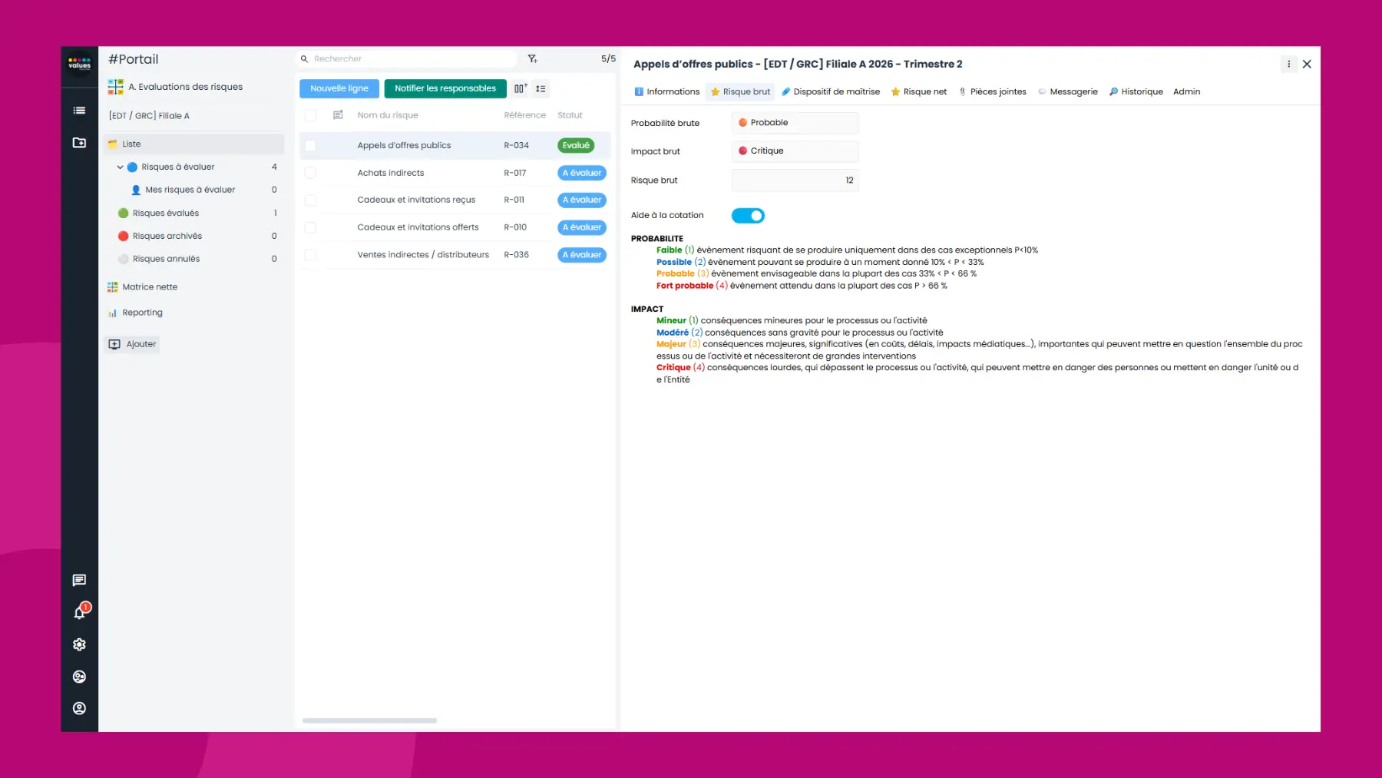Click the add folder icon in the sidebar
1382x778 pixels.
click(79, 143)
